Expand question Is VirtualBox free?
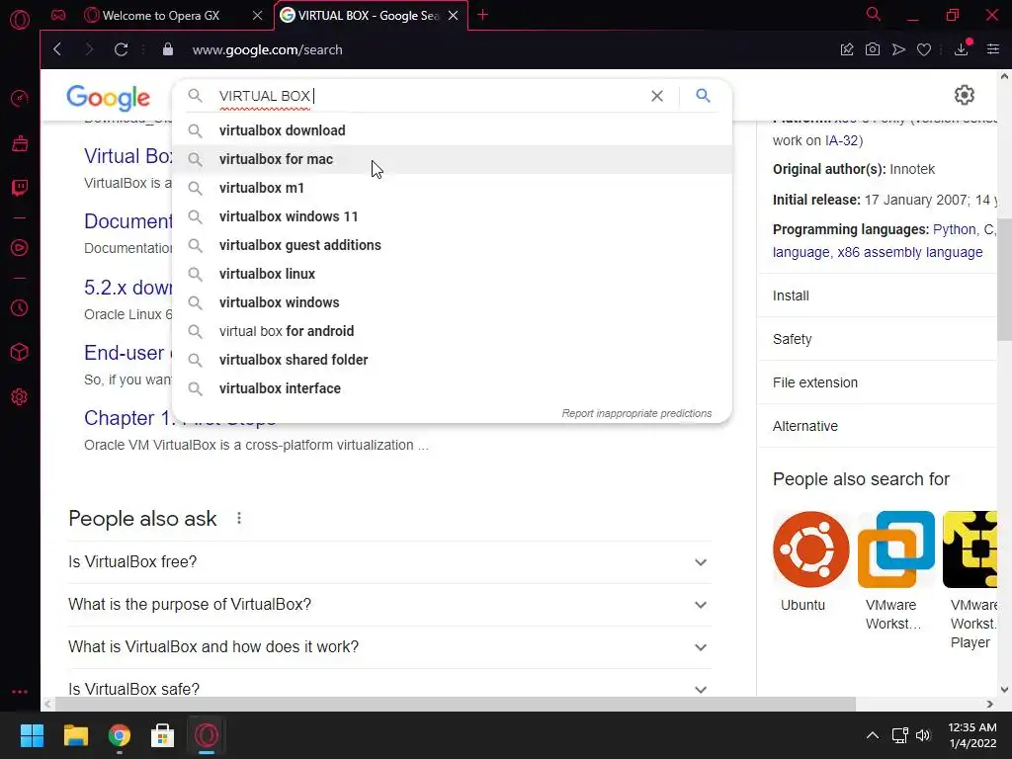Screen dimensions: 1012x759 [x=389, y=562]
